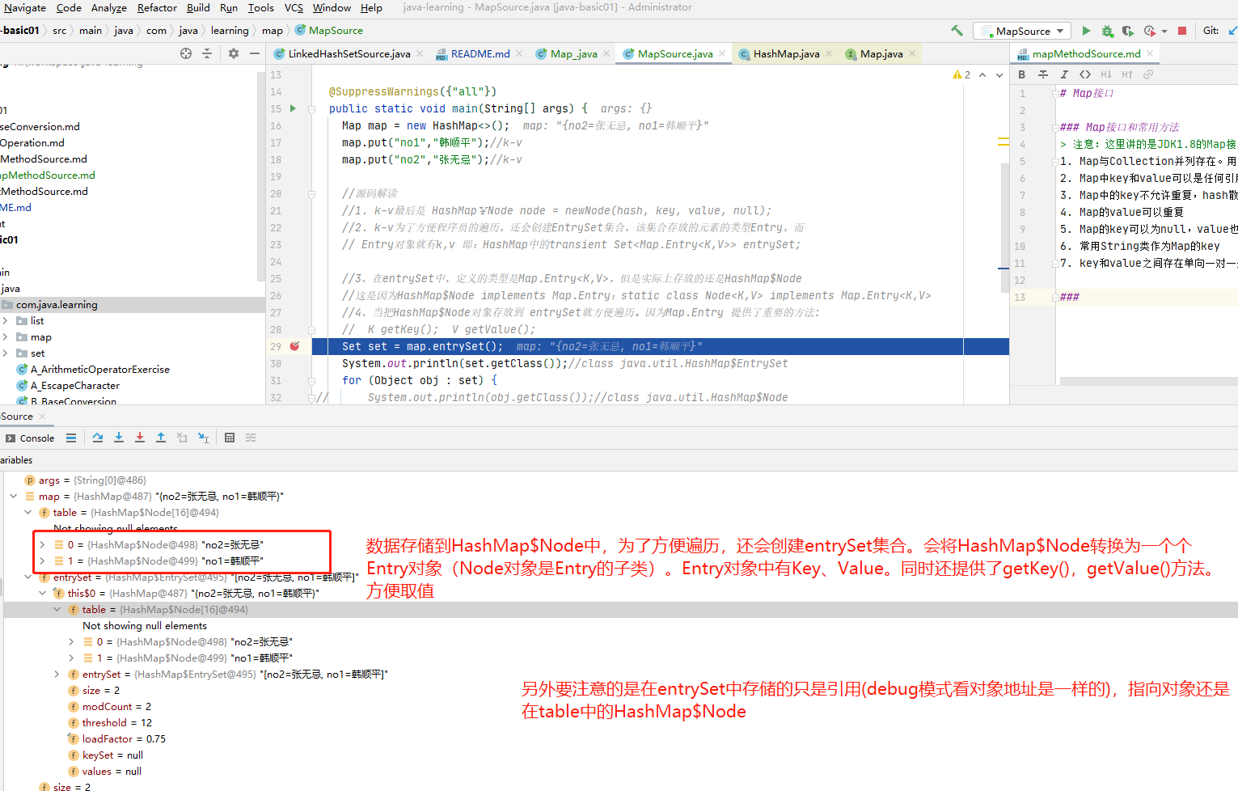Screen dimensions: 1238x791
Task: Step Into using the blue down-arrow icon
Action: coord(119,438)
